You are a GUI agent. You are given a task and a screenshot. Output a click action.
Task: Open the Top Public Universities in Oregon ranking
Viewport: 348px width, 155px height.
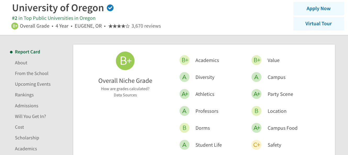[x=54, y=18]
